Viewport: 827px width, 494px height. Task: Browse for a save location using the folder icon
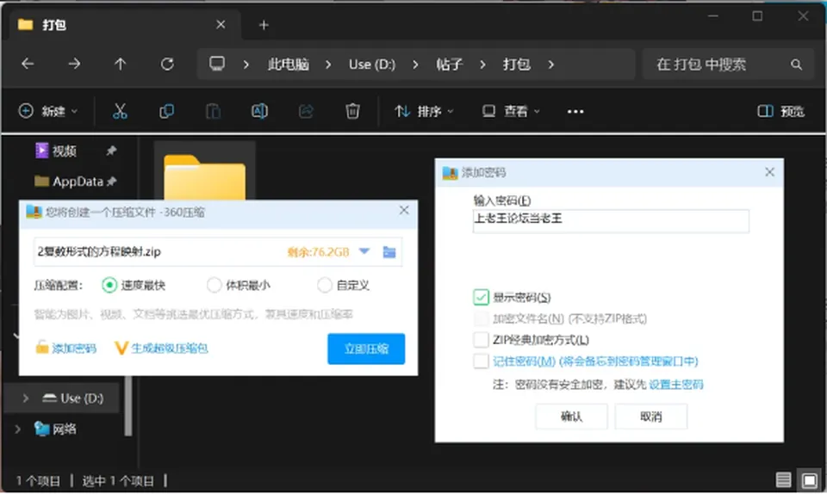(x=389, y=252)
